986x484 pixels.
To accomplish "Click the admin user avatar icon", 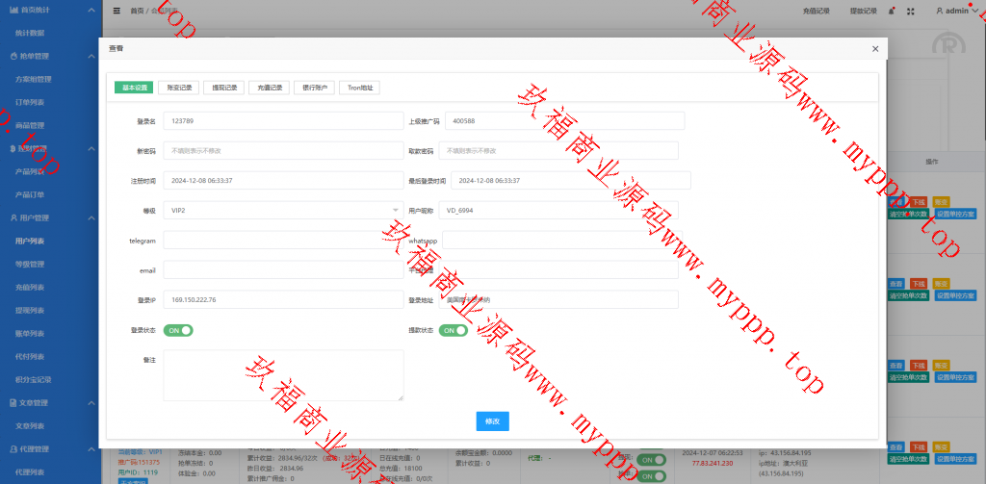I will click(940, 11).
